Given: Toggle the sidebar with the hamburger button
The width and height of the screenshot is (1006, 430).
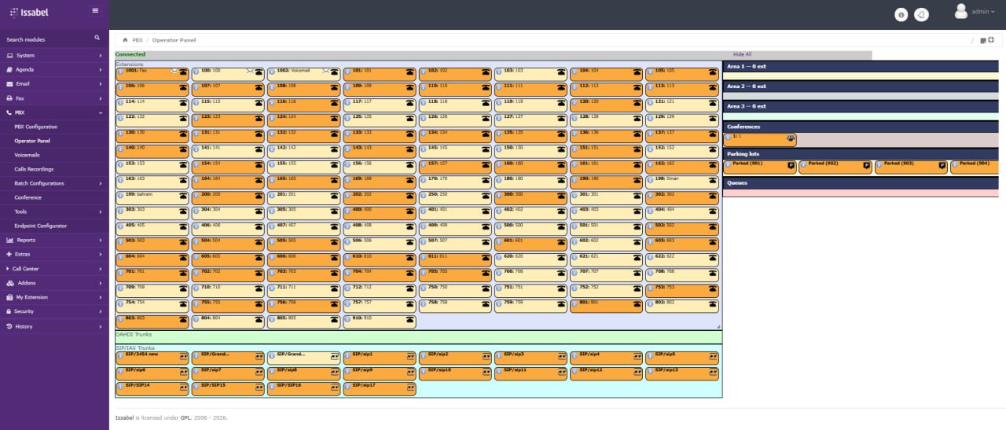Looking at the screenshot, I should [95, 10].
